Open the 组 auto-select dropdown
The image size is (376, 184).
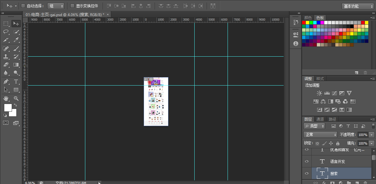point(56,6)
